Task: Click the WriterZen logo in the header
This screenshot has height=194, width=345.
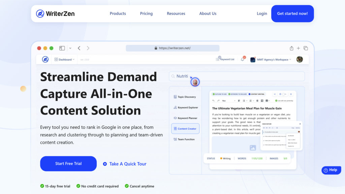Action: tap(55, 13)
